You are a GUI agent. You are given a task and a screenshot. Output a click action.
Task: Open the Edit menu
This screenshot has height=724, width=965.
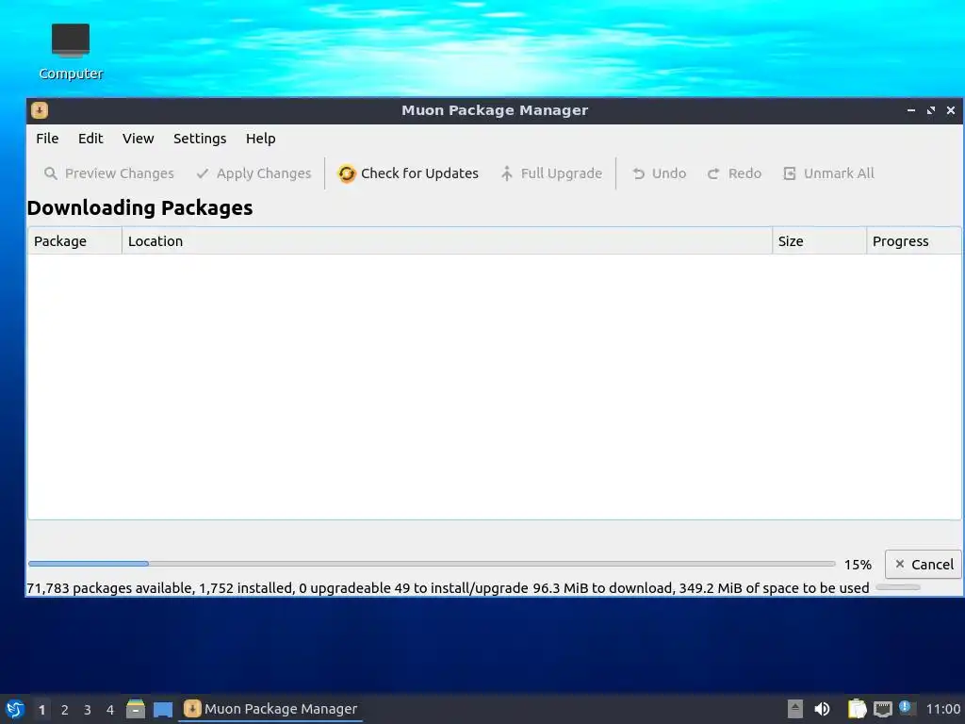(x=90, y=139)
